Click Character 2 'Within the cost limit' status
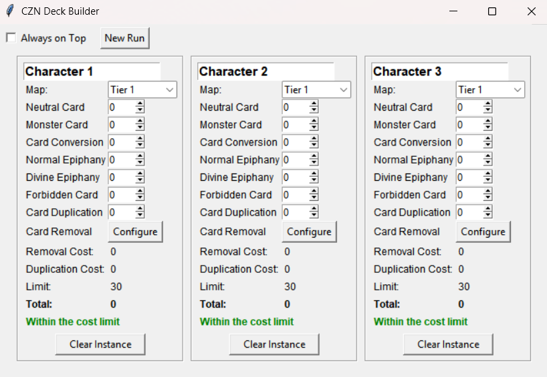This screenshot has height=377, width=547. point(247,322)
